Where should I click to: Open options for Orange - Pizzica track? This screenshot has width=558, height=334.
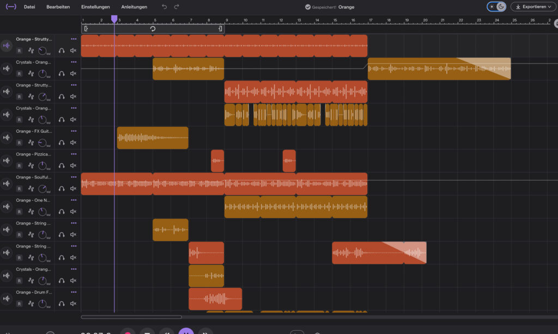pyautogui.click(x=74, y=154)
